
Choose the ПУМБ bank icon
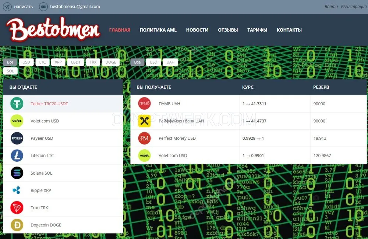pyautogui.click(x=144, y=103)
